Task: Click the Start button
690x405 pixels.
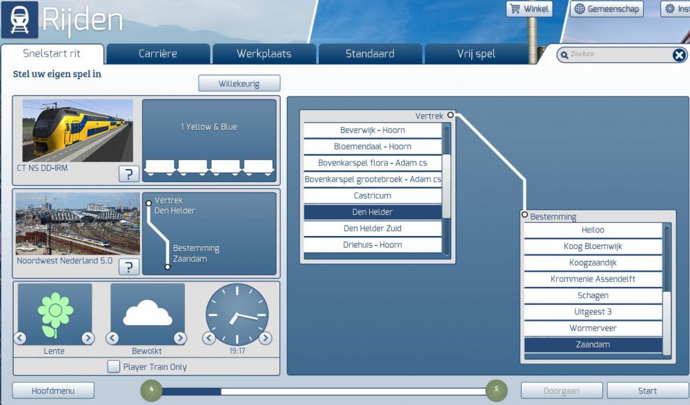Action: coord(647,391)
